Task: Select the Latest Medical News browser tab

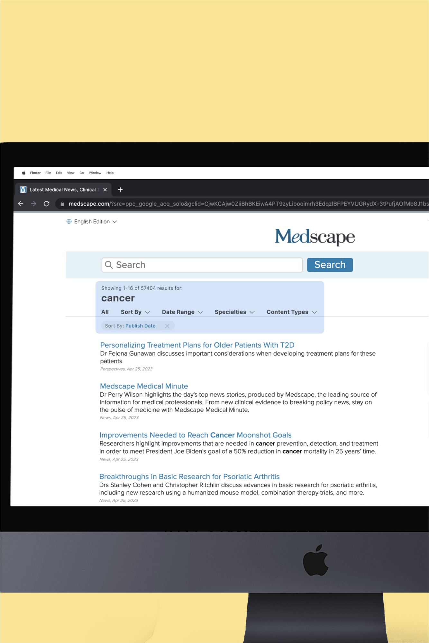Action: click(x=63, y=190)
